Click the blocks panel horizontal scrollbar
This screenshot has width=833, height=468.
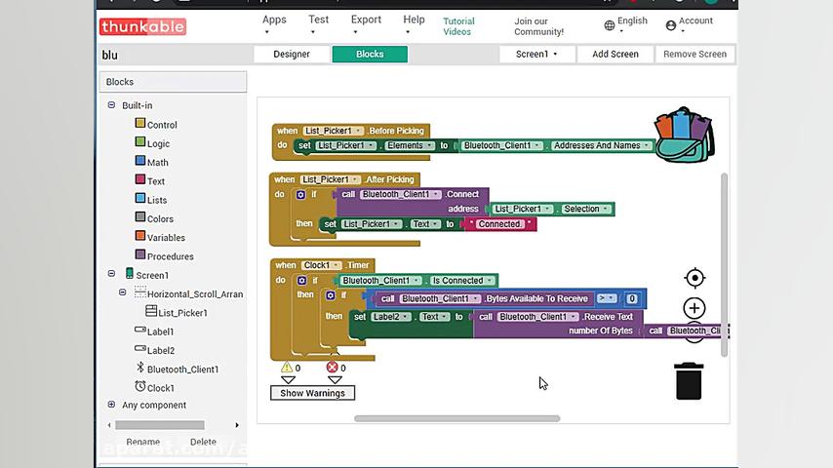[159, 425]
